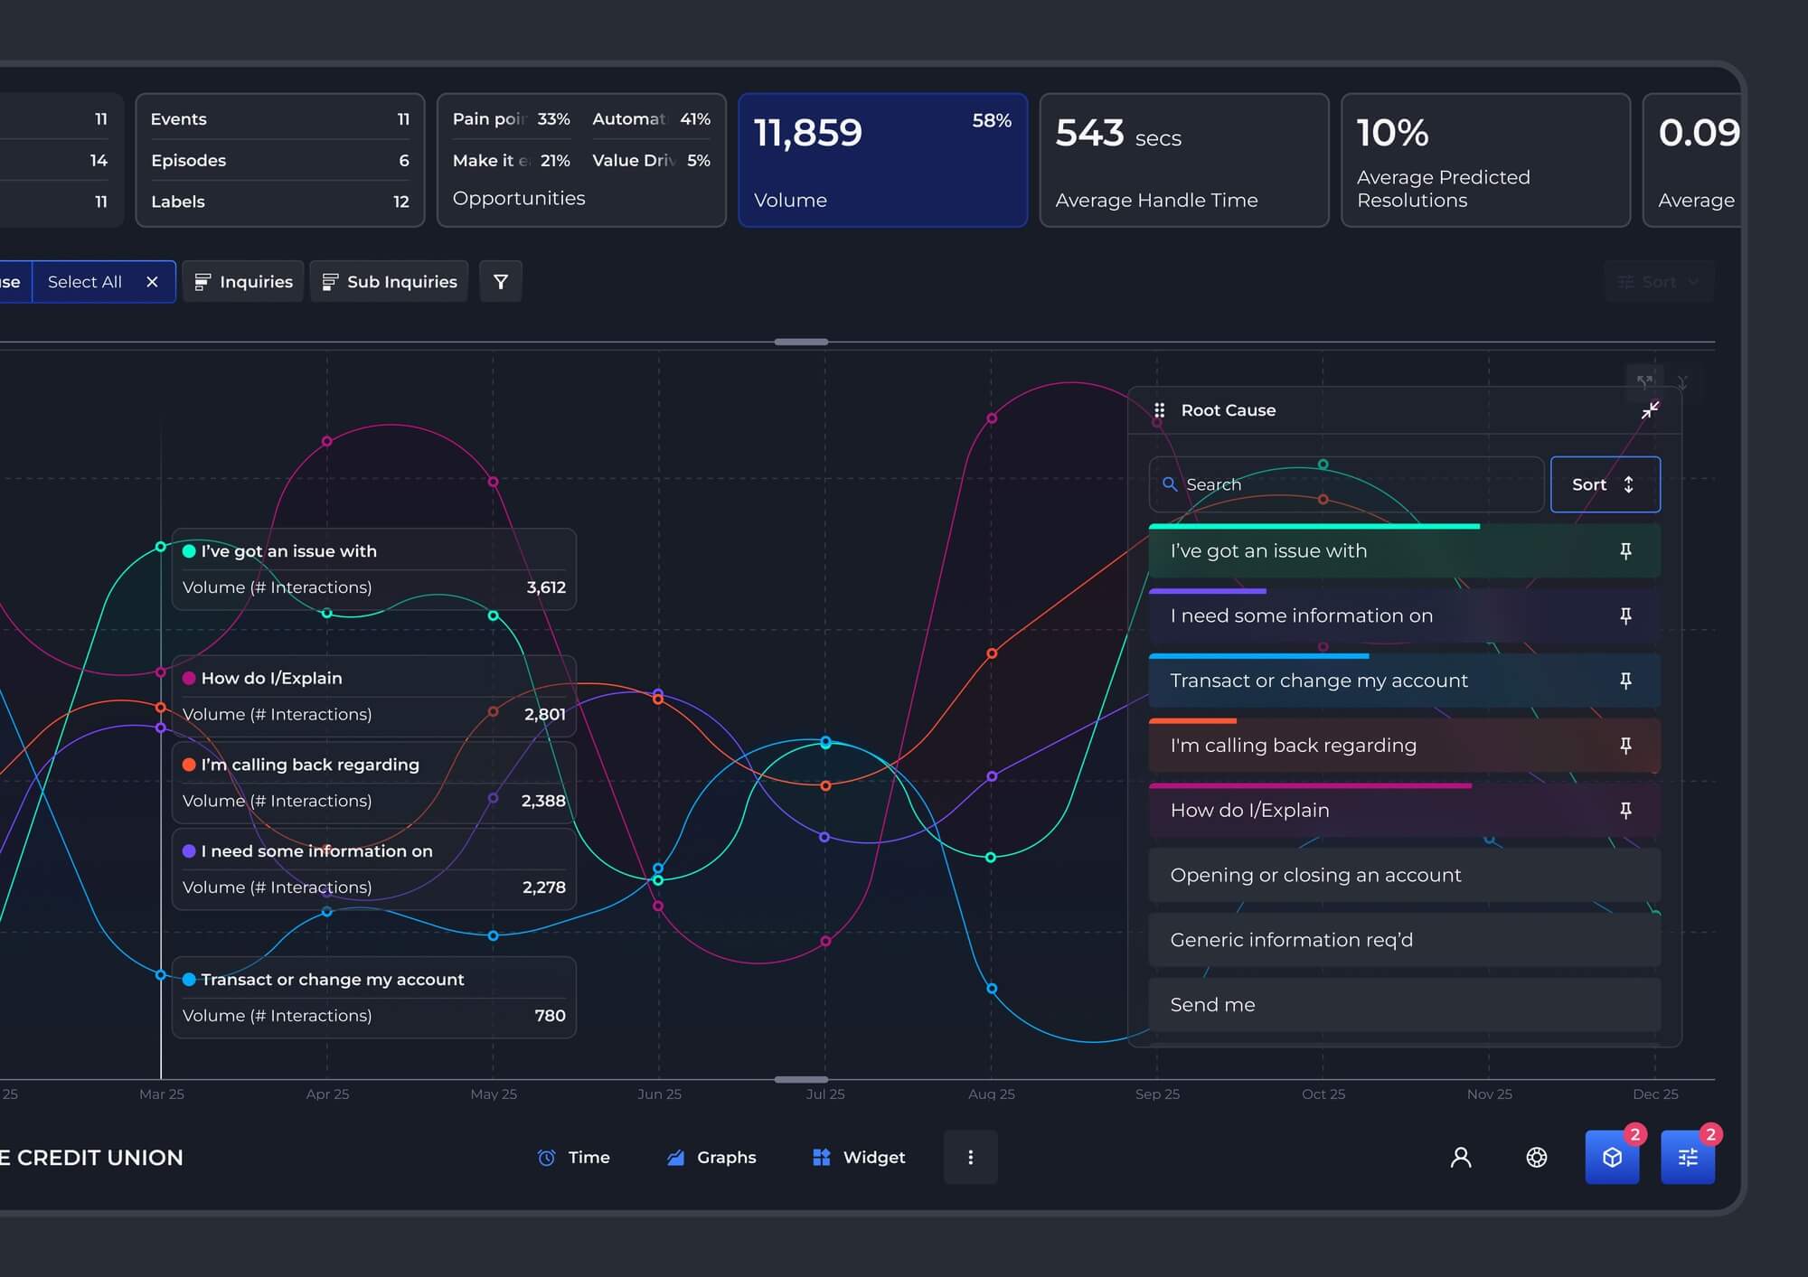Open the user profile icon
Viewport: 1808px width, 1277px height.
point(1461,1158)
